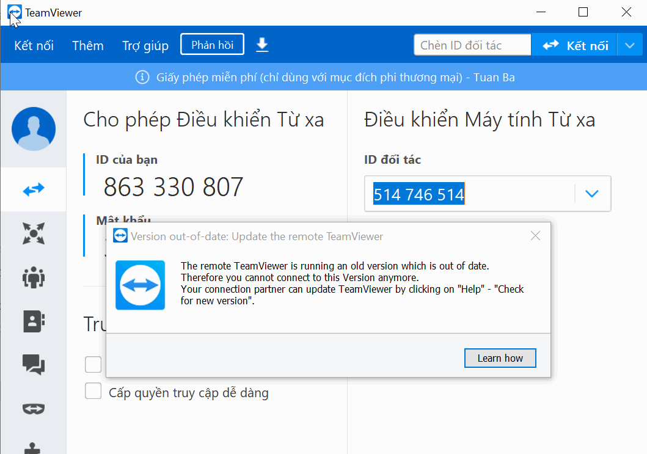Open the Trợ giúp menu
Screen dimensions: 647x454
[x=145, y=45]
